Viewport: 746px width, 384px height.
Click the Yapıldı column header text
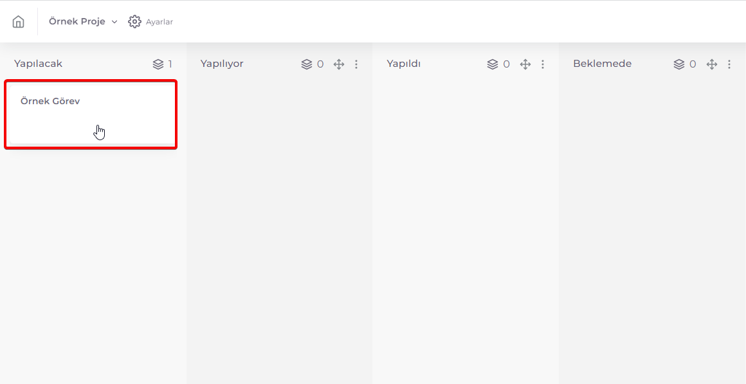click(403, 64)
